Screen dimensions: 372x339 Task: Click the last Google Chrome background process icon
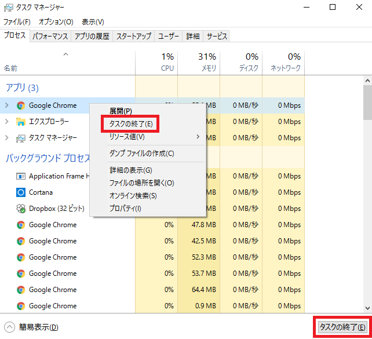click(20, 306)
